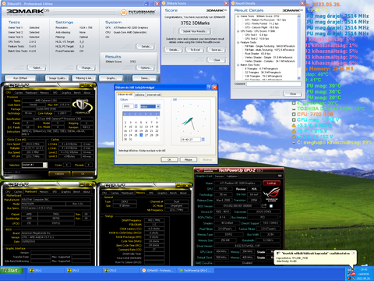Select the highlighted day 26 in the calendar
This screenshot has width=374, height=281.
point(141,135)
